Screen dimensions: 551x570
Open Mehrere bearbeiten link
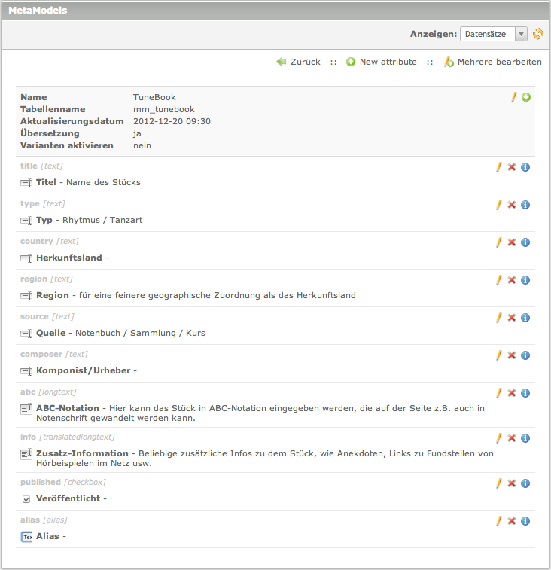click(x=493, y=62)
